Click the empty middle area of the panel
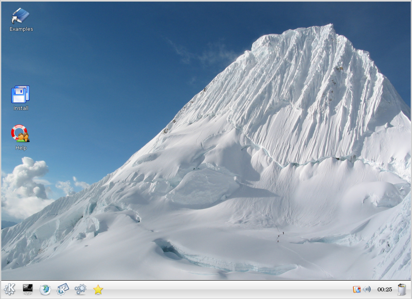This screenshot has width=412, height=299. [x=224, y=289]
